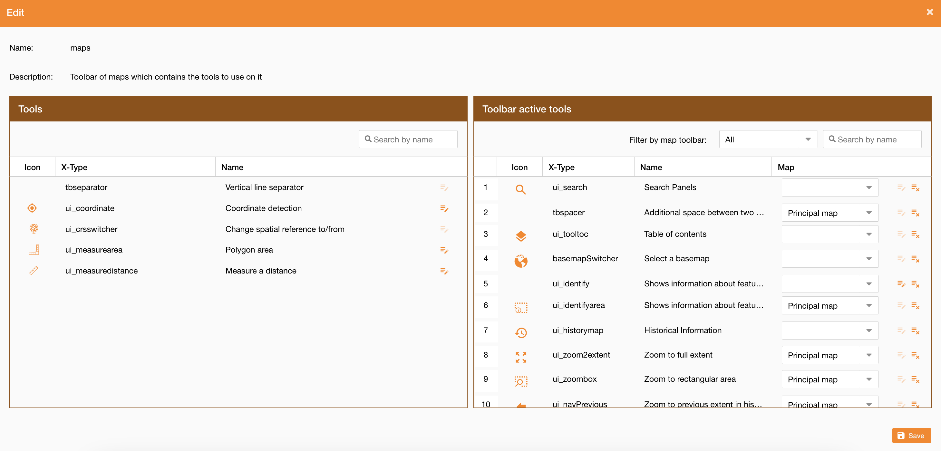941x451 pixels.
Task: Click 'Search Panels' name cell
Action: tap(670, 187)
